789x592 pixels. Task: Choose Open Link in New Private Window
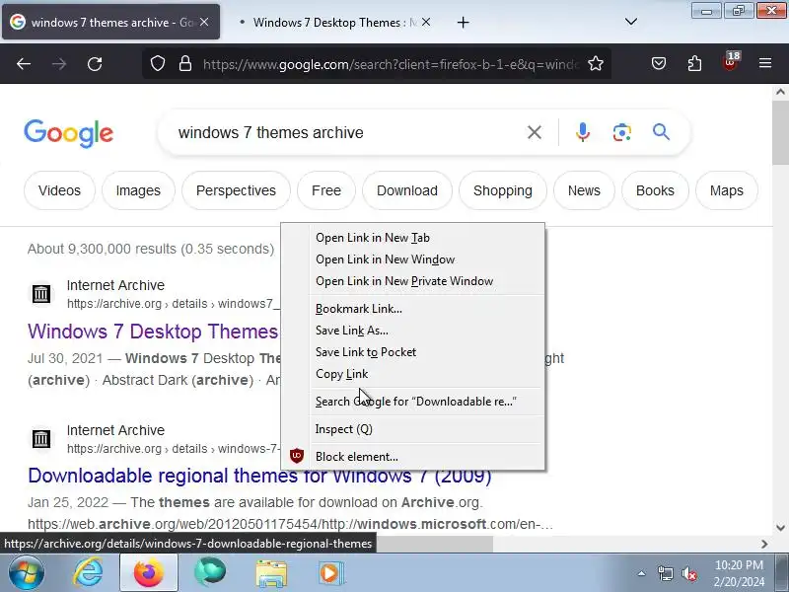(x=412, y=281)
